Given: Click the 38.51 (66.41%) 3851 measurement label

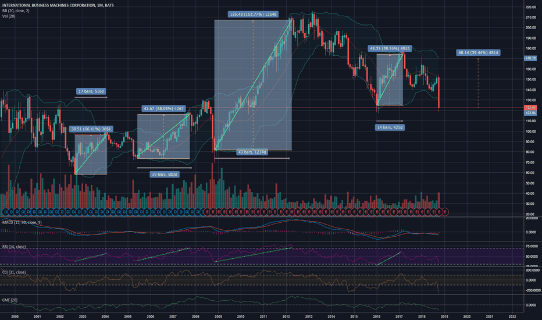Looking at the screenshot, I should [x=91, y=129].
